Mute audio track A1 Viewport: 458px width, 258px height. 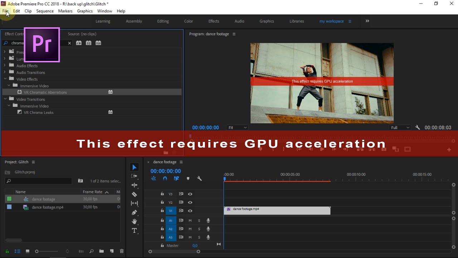pos(190,220)
